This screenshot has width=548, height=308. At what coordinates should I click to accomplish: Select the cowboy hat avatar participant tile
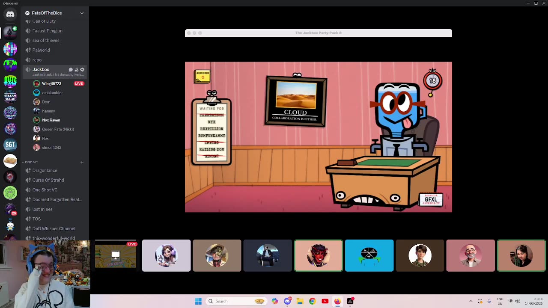click(217, 256)
